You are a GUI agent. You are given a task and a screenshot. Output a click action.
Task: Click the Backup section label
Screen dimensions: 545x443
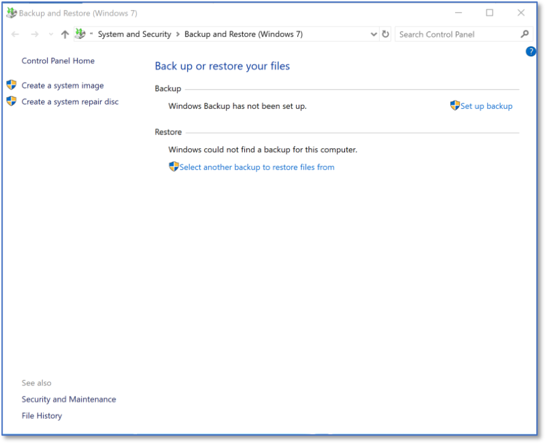tap(168, 89)
